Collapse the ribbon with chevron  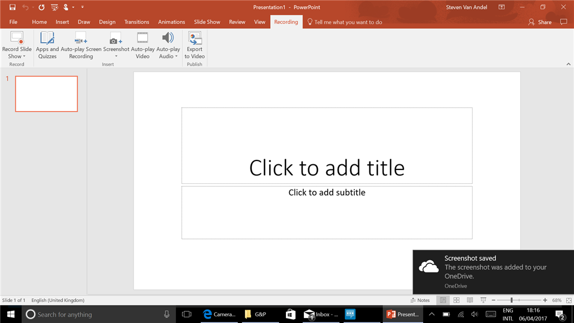pyautogui.click(x=568, y=64)
